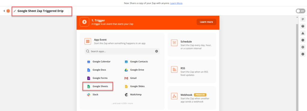Open the Learn More link in banner
The height and width of the screenshot is (111, 307).
click(176, 3)
